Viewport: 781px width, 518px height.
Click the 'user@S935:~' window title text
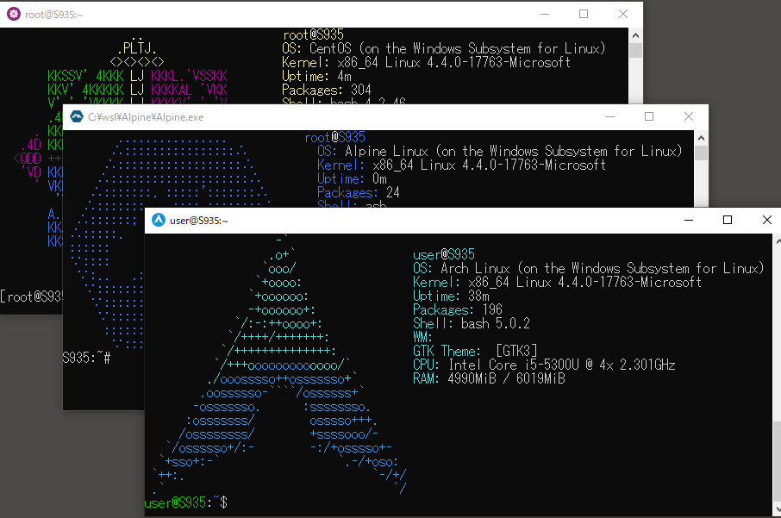(x=199, y=221)
